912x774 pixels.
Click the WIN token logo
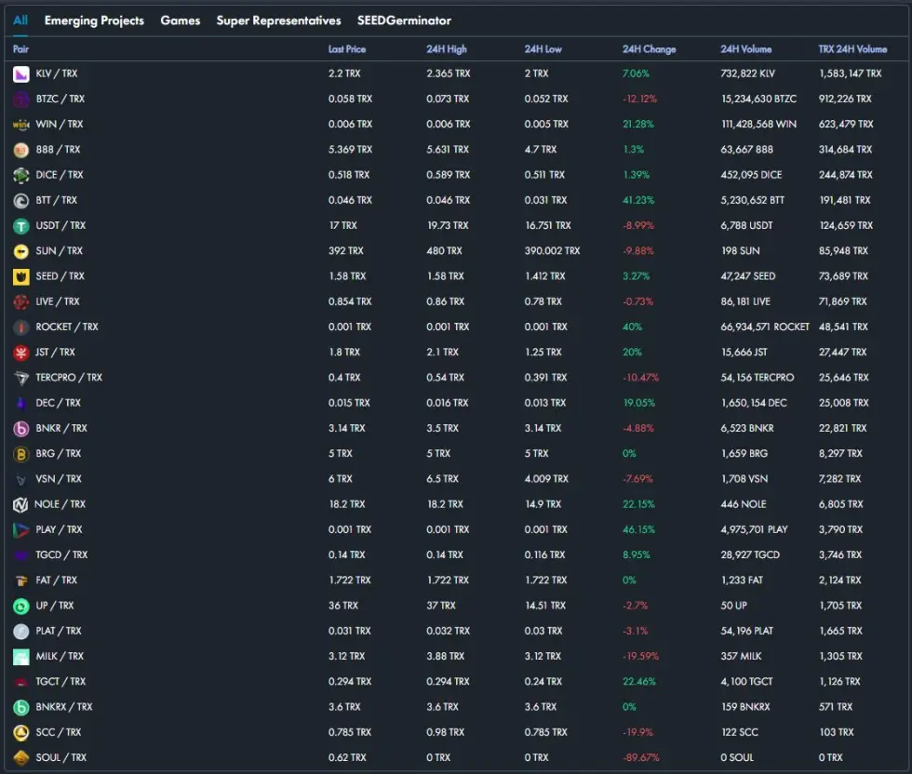(20, 125)
